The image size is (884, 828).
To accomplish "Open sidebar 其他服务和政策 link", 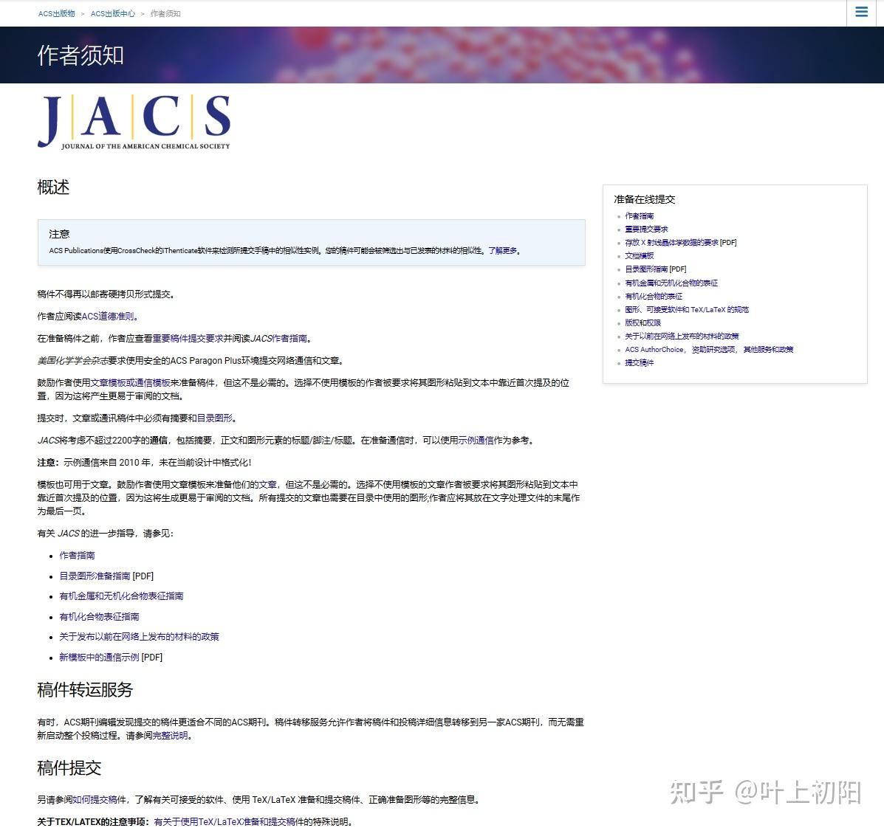I will pyautogui.click(x=768, y=350).
